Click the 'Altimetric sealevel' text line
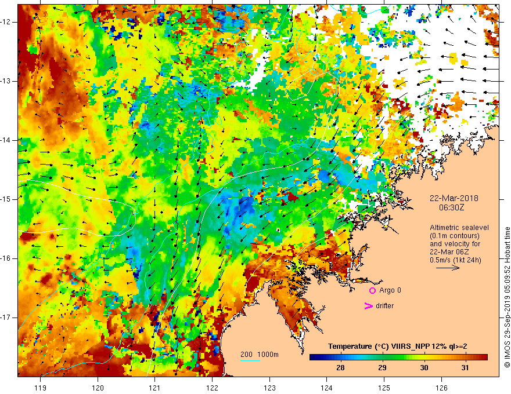The height and width of the screenshot is (394, 511). (459, 228)
